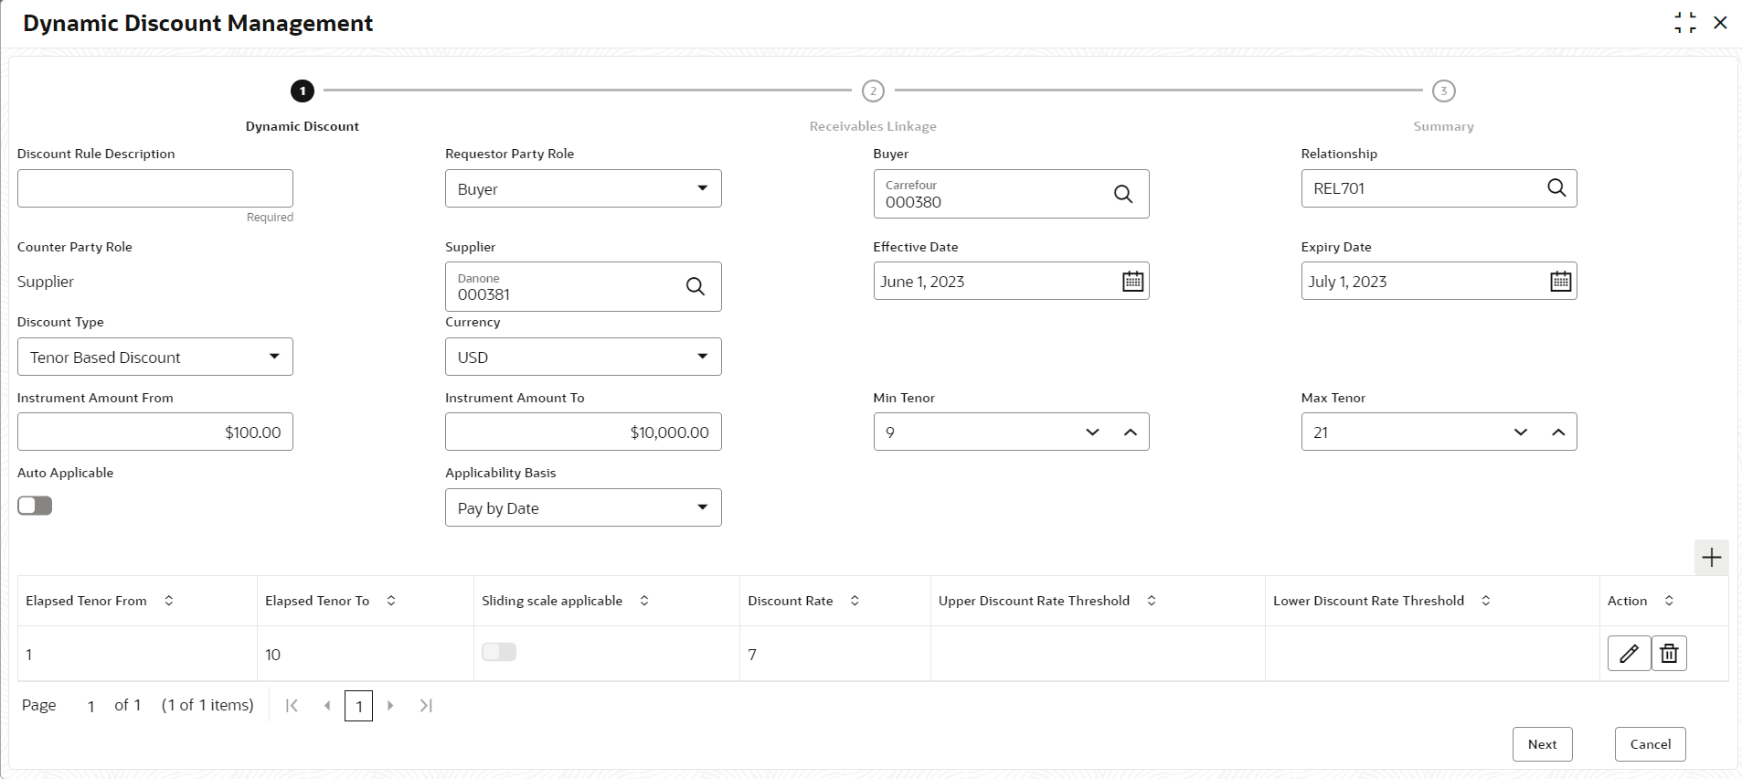The width and height of the screenshot is (1742, 779).
Task: Open the Expiry Date calendar picker
Action: (x=1560, y=282)
